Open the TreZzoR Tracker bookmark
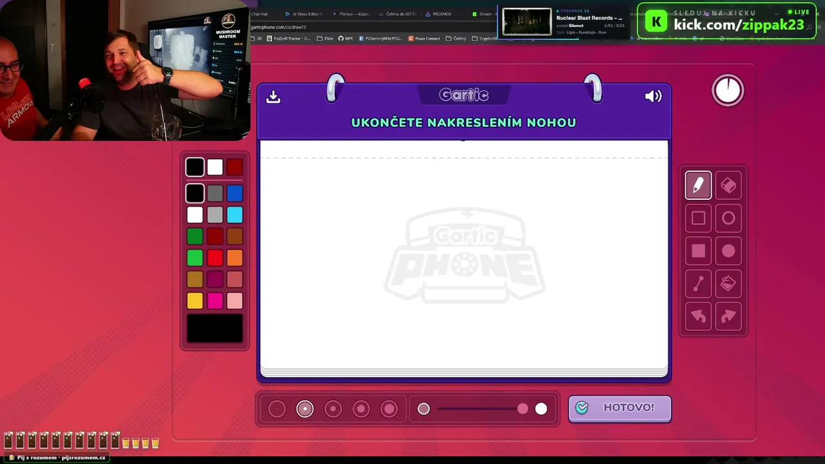The height and width of the screenshot is (464, 825). tap(289, 39)
